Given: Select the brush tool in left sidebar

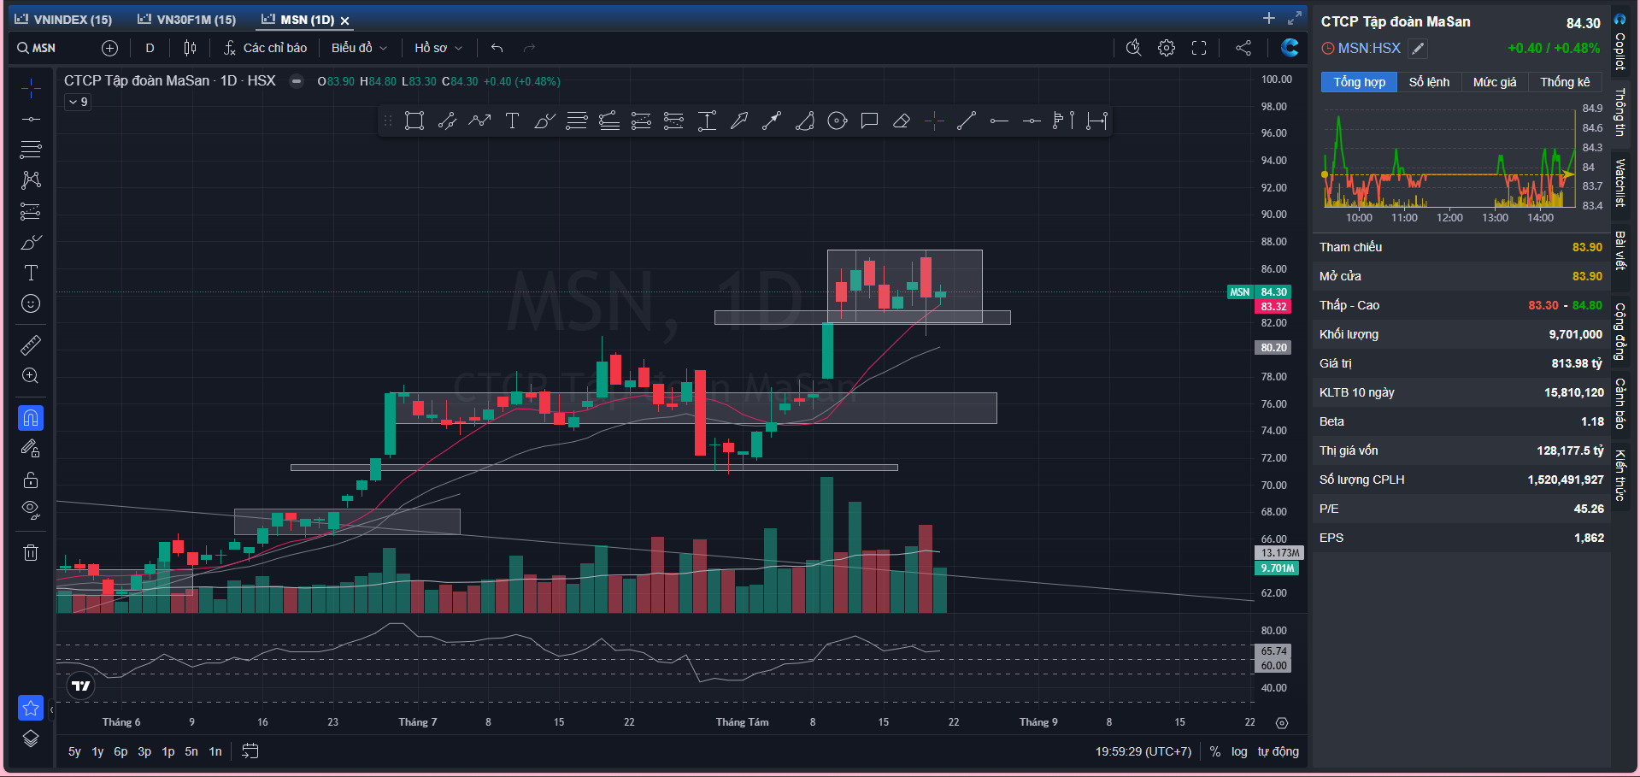Looking at the screenshot, I should coord(31,243).
